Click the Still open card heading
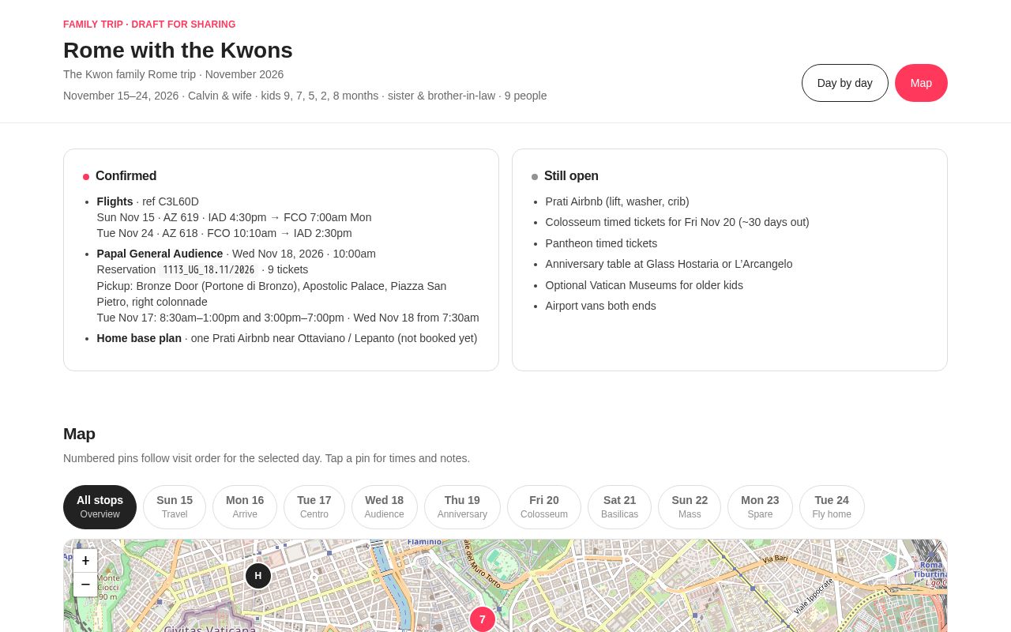 tap(571, 176)
